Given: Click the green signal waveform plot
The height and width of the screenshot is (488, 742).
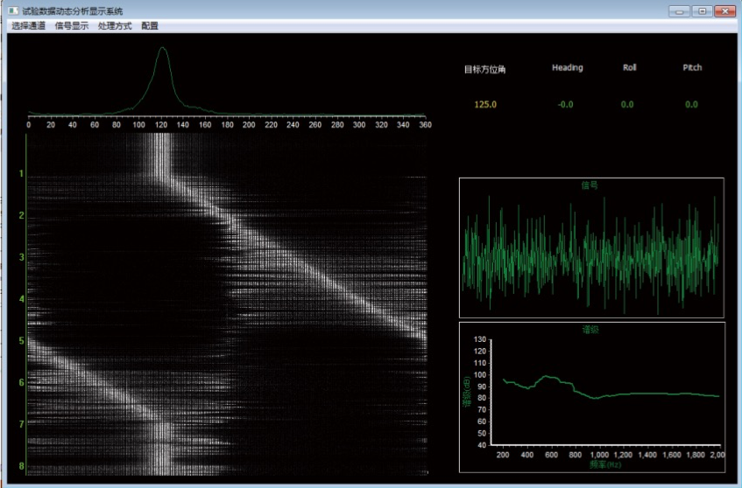Looking at the screenshot, I should tap(591, 255).
